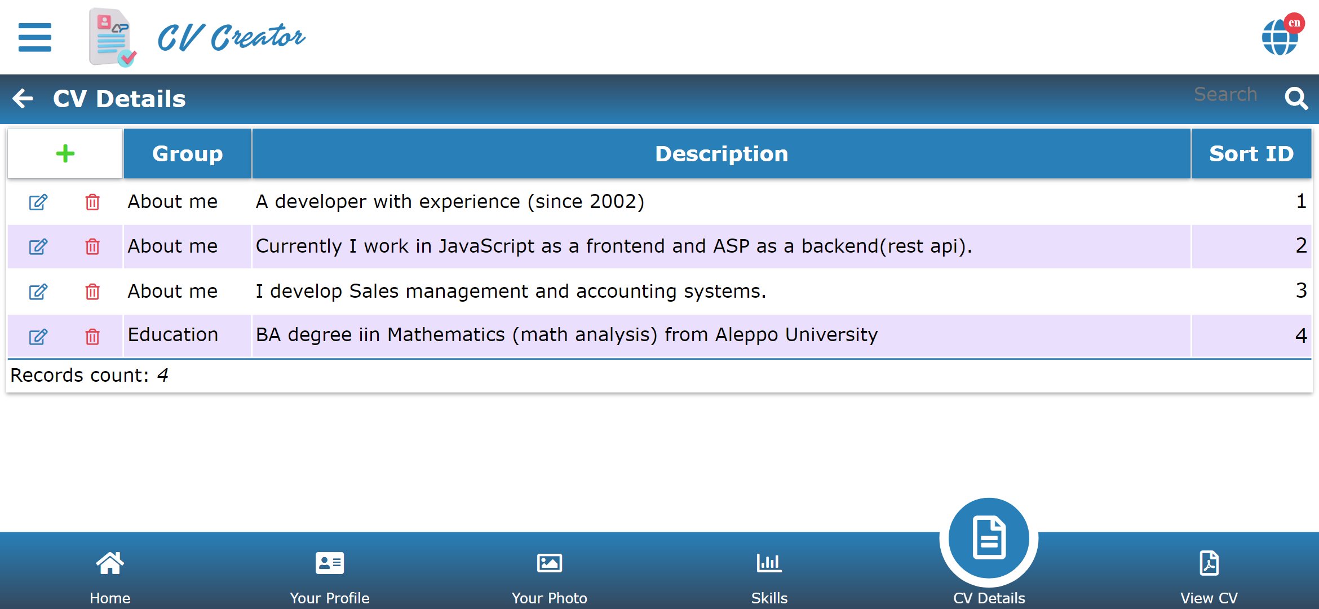The image size is (1319, 609).
Task: Delete the 'Currently I work in JavaScript' row
Action: [x=92, y=246]
